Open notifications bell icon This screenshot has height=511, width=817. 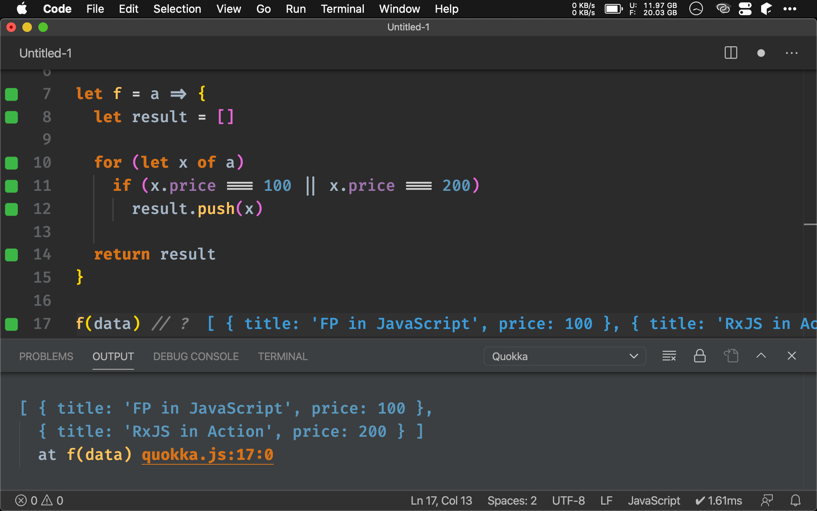pyautogui.click(x=795, y=501)
